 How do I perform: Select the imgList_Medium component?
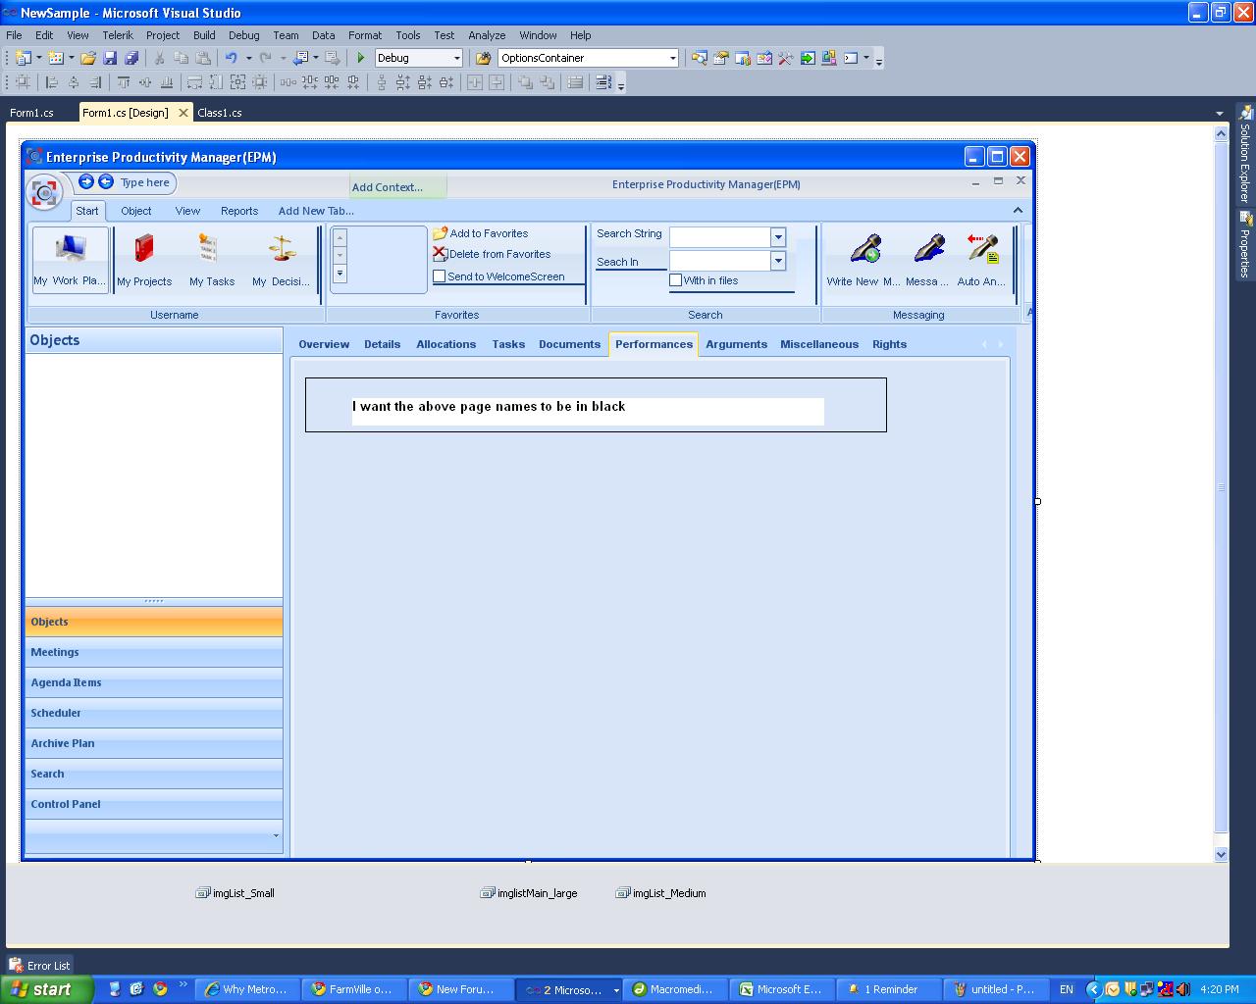(661, 893)
